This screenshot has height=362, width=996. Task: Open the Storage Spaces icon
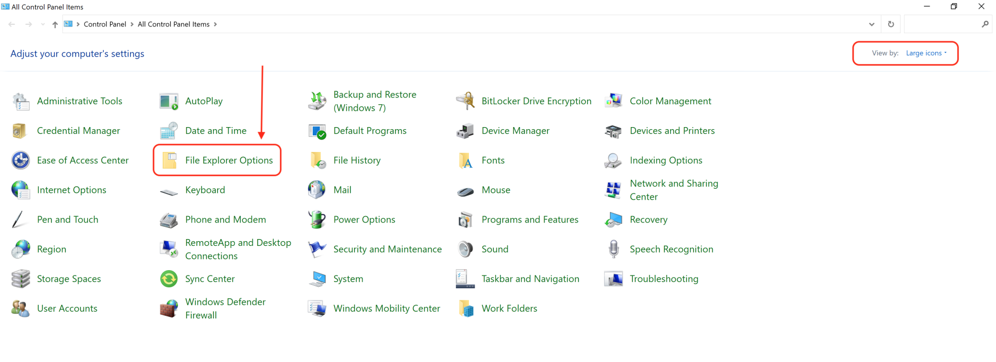[x=21, y=279]
